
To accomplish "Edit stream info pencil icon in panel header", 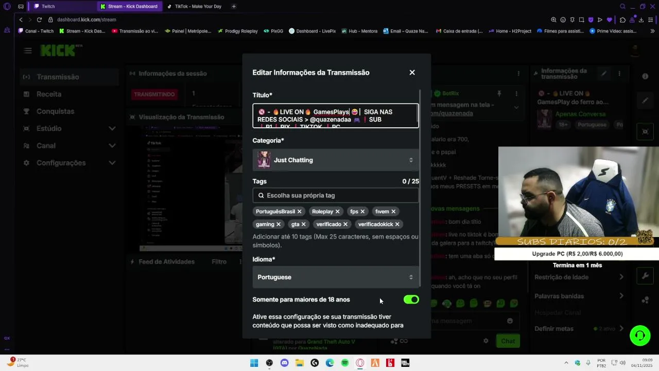I will (x=604, y=74).
